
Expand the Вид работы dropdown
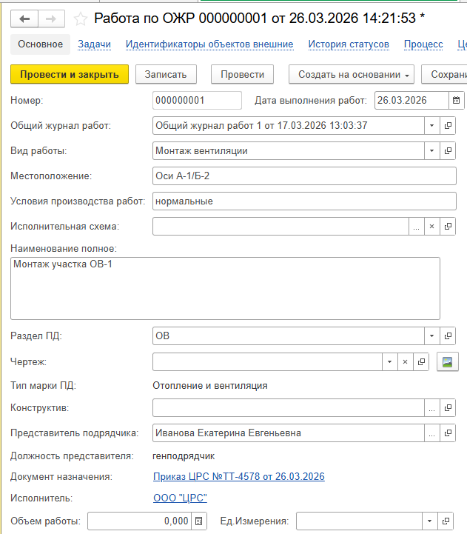pyautogui.click(x=432, y=151)
